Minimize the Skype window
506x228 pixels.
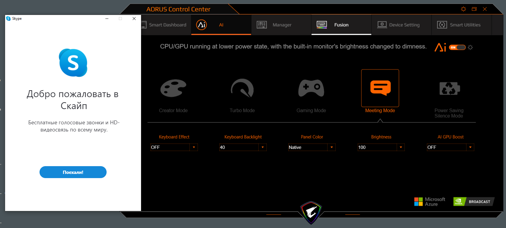click(x=107, y=19)
